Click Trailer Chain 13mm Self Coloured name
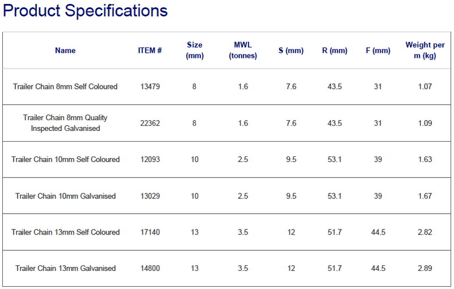This screenshot has width=454, height=289. pyautogui.click(x=65, y=232)
